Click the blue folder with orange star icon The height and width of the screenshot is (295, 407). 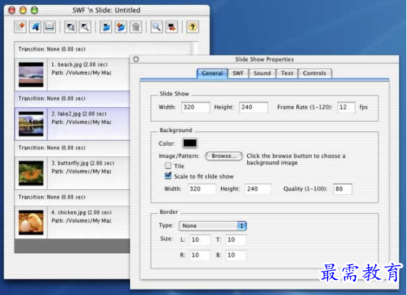[121, 27]
